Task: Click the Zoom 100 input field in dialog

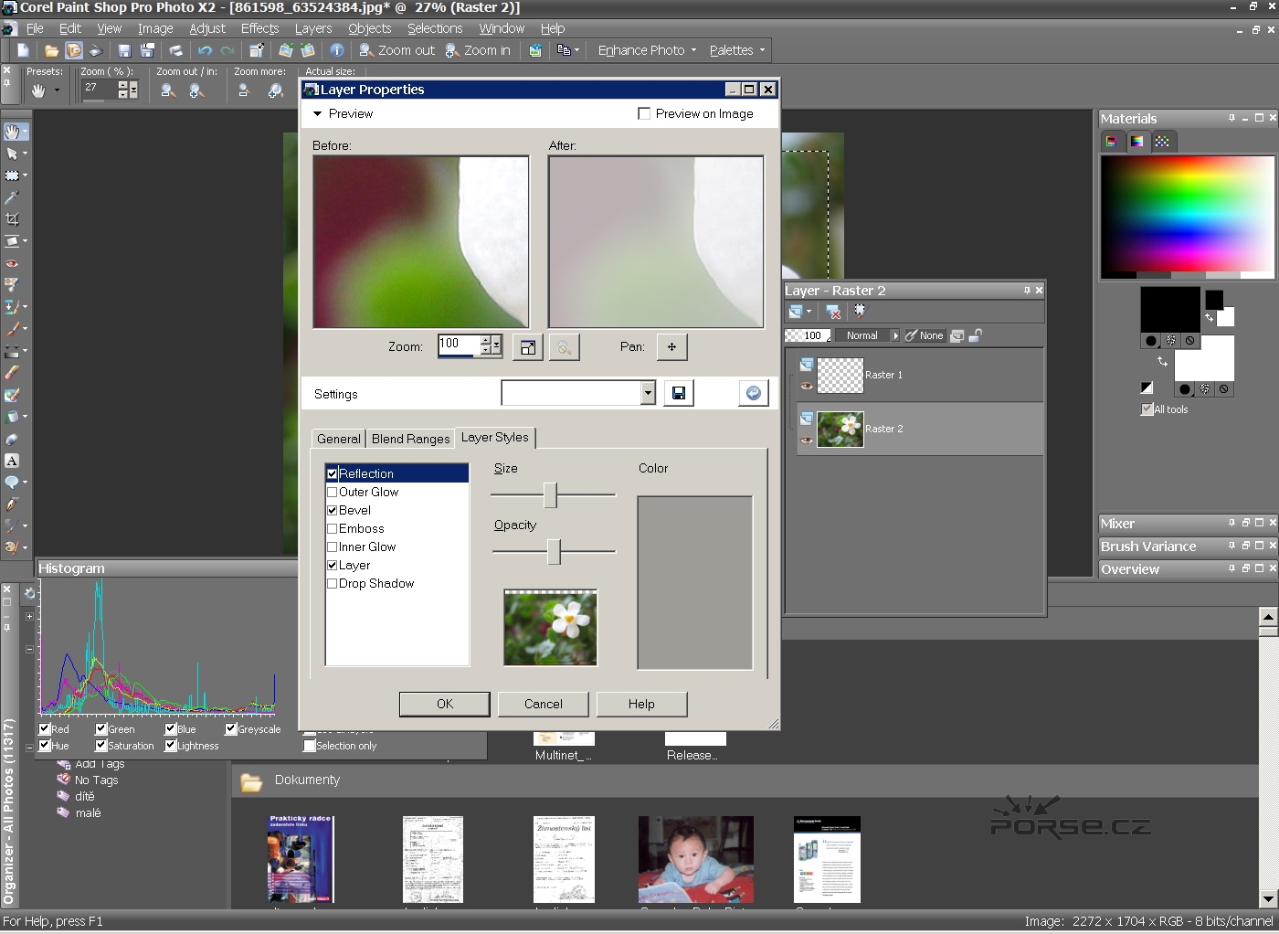Action: pos(460,345)
